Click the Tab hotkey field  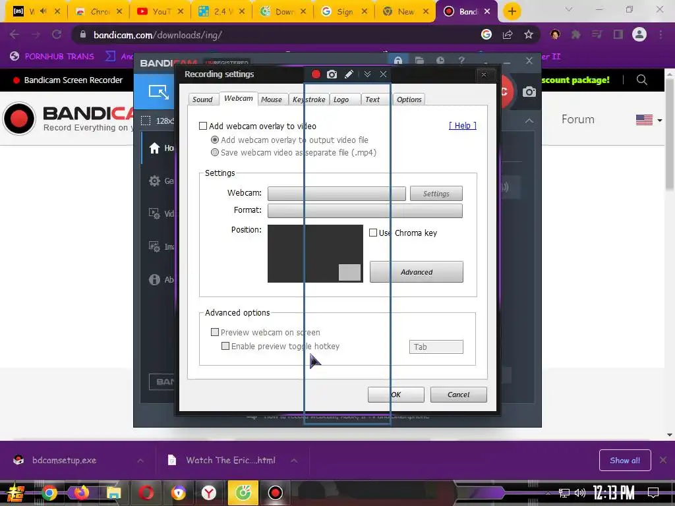click(436, 347)
